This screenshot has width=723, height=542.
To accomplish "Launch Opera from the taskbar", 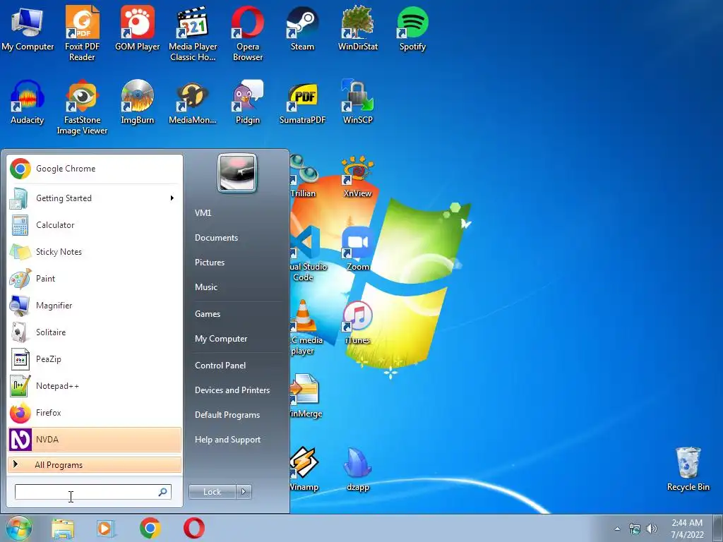I will (193, 528).
